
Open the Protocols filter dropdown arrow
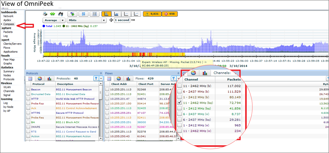pyautogui.click(x=101, y=78)
